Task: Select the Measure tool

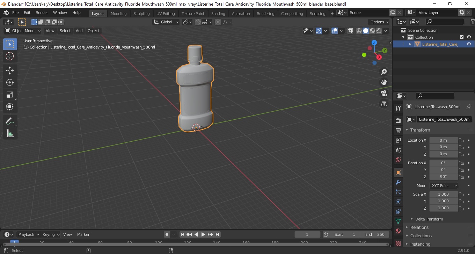Action: coord(10,133)
